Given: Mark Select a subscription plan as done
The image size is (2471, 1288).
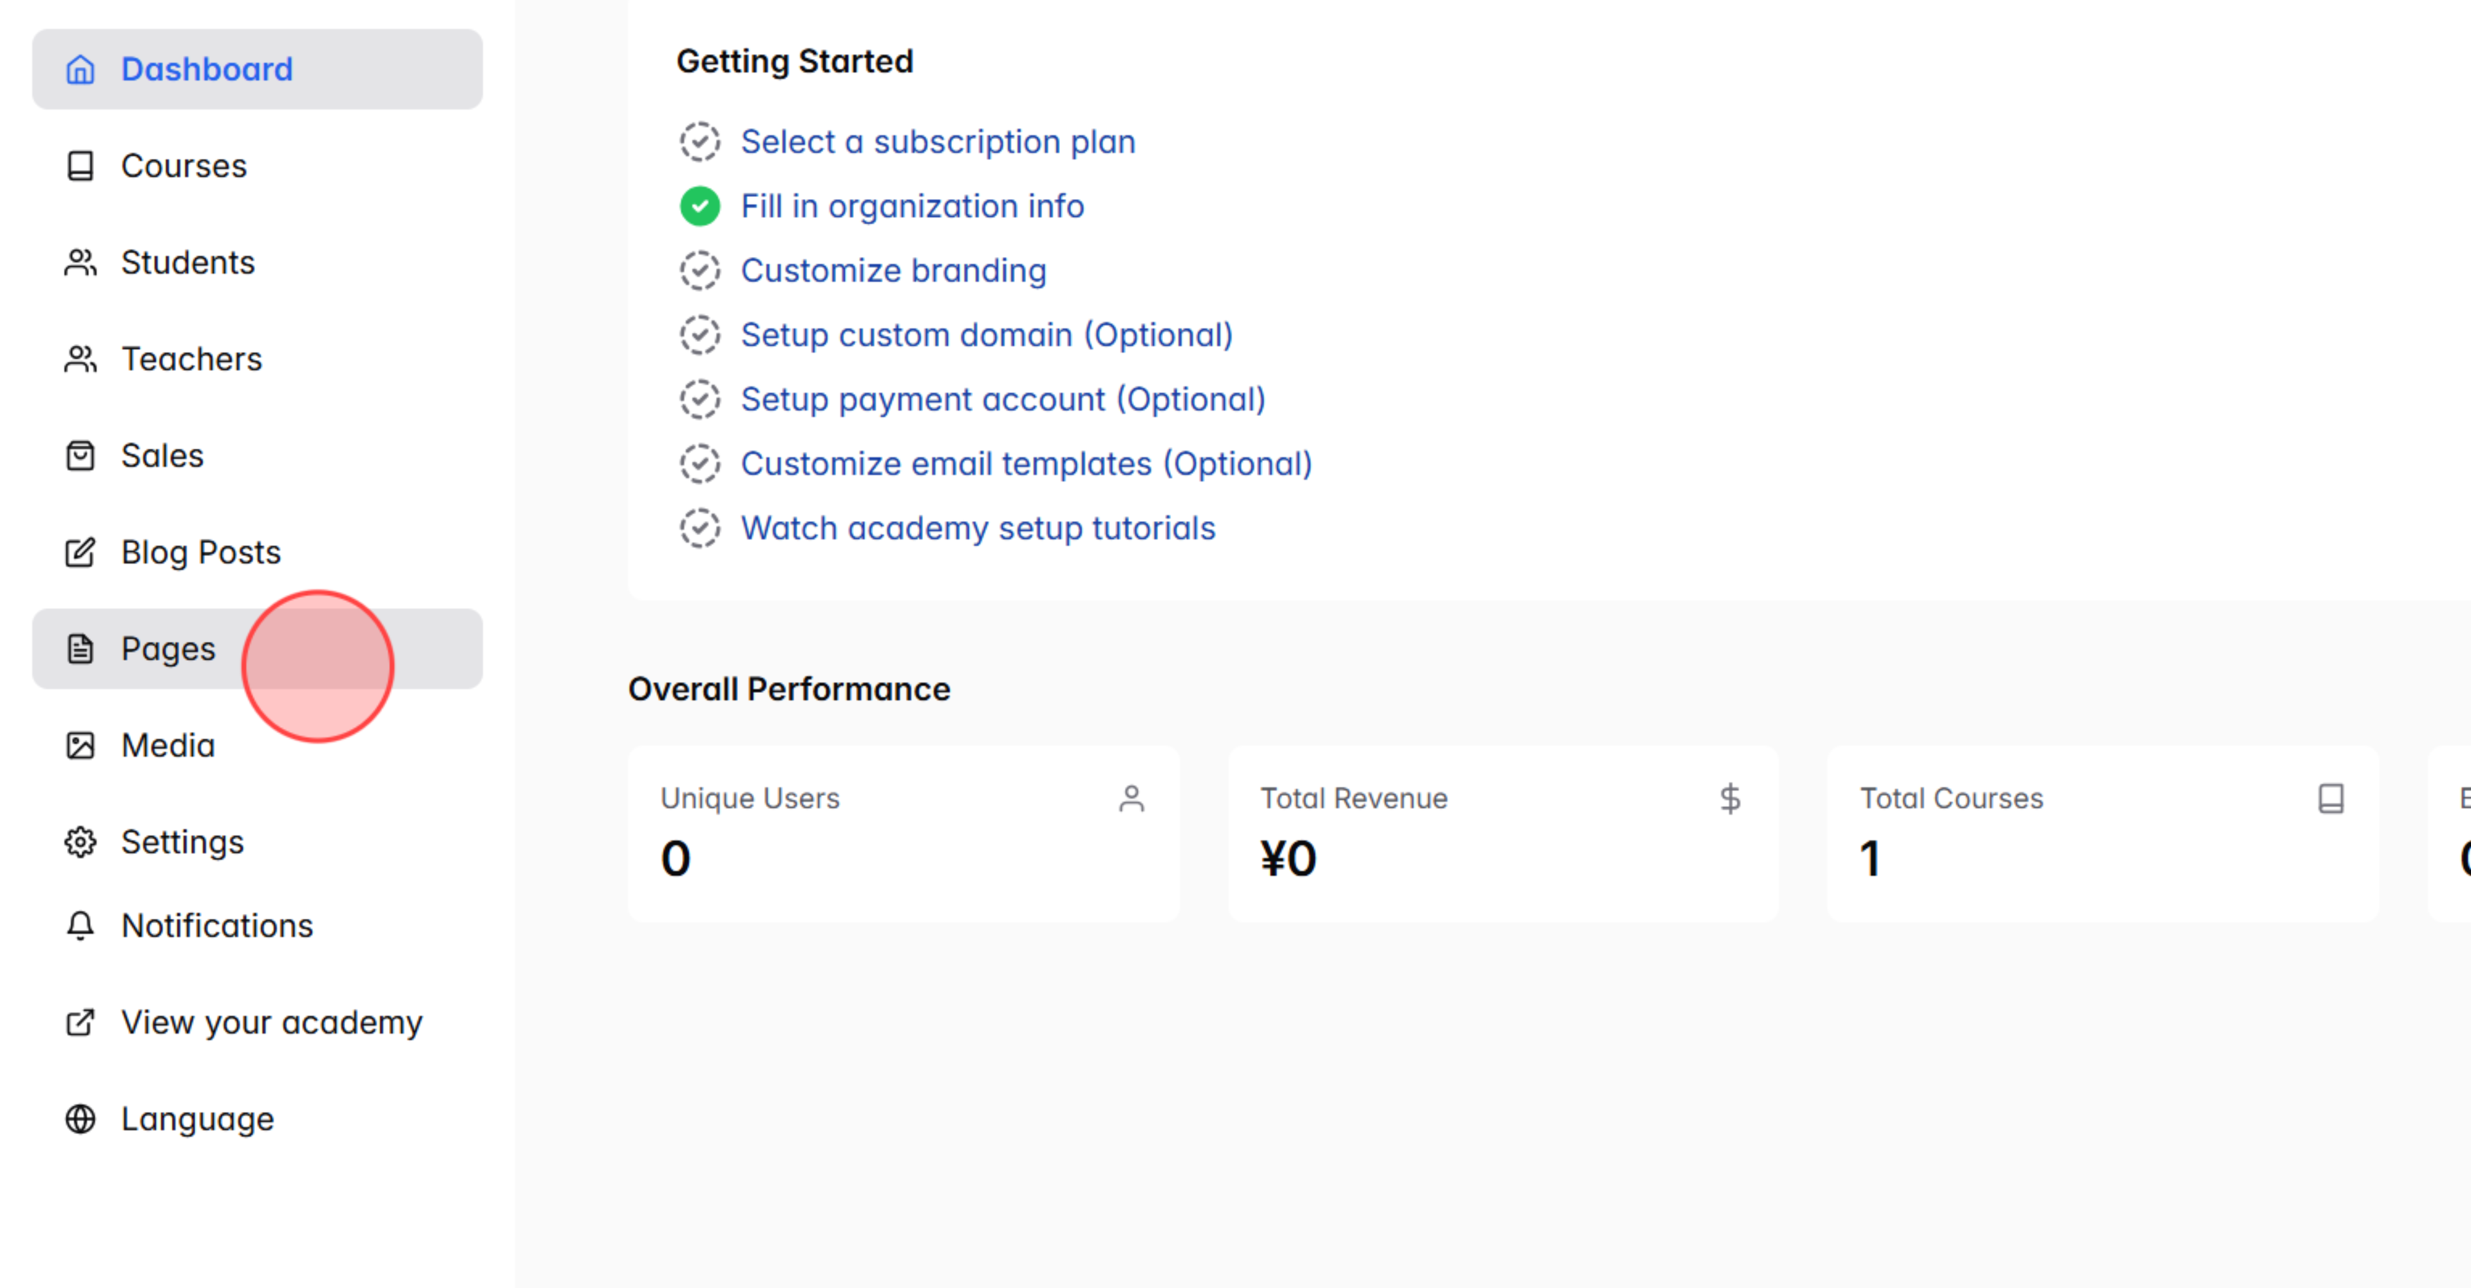Looking at the screenshot, I should point(700,141).
